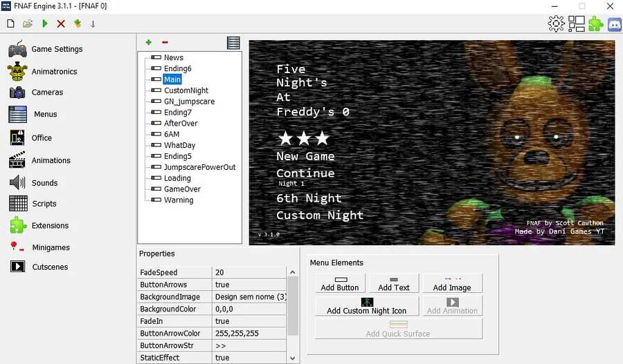This screenshot has width=623, height=364.
Task: Click Add Image button
Action: (x=452, y=283)
